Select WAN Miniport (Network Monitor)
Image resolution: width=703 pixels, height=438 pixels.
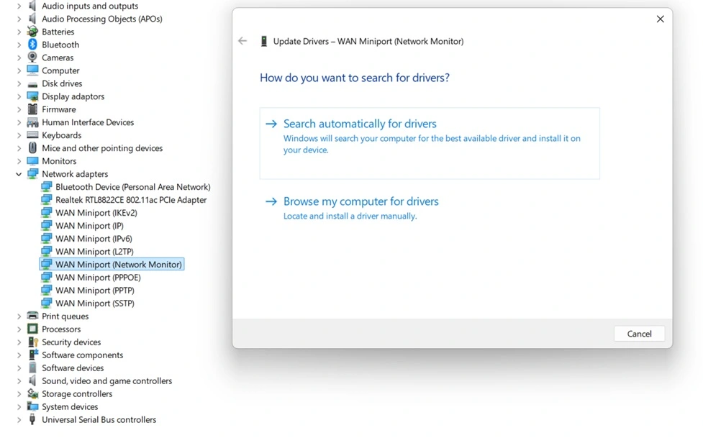click(x=112, y=265)
